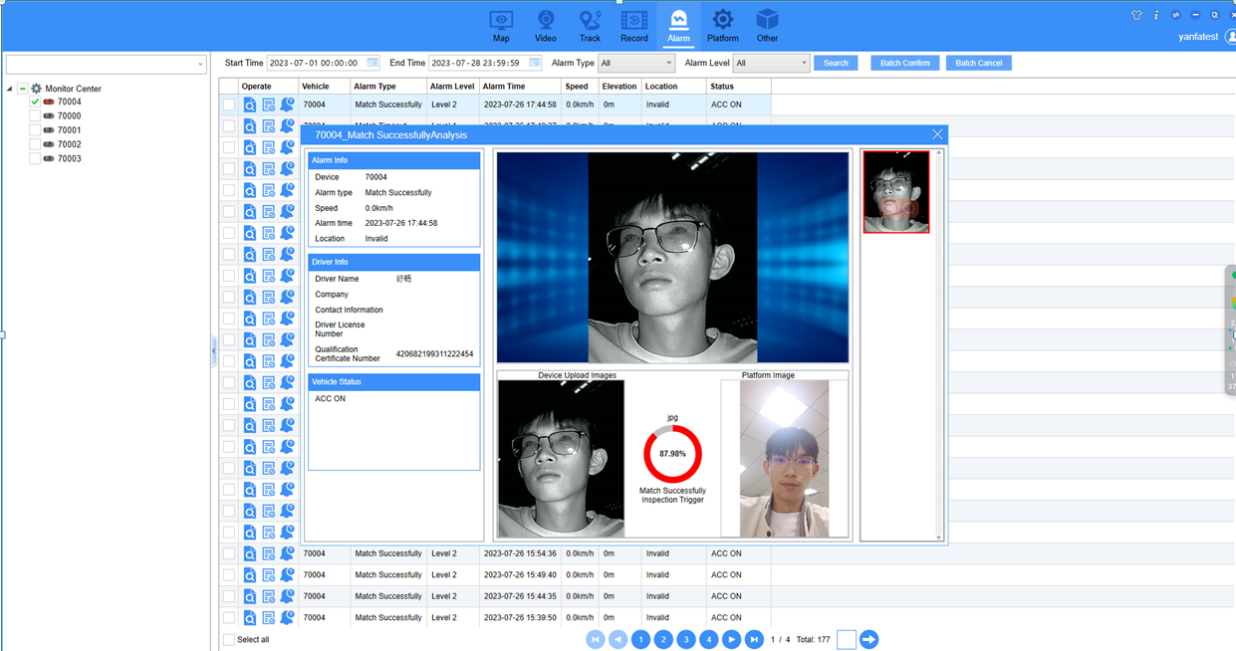Screen dimensions: 1236x651
Task: Collapse the left vehicle panel with the arrow handle
Action: pyautogui.click(x=213, y=351)
